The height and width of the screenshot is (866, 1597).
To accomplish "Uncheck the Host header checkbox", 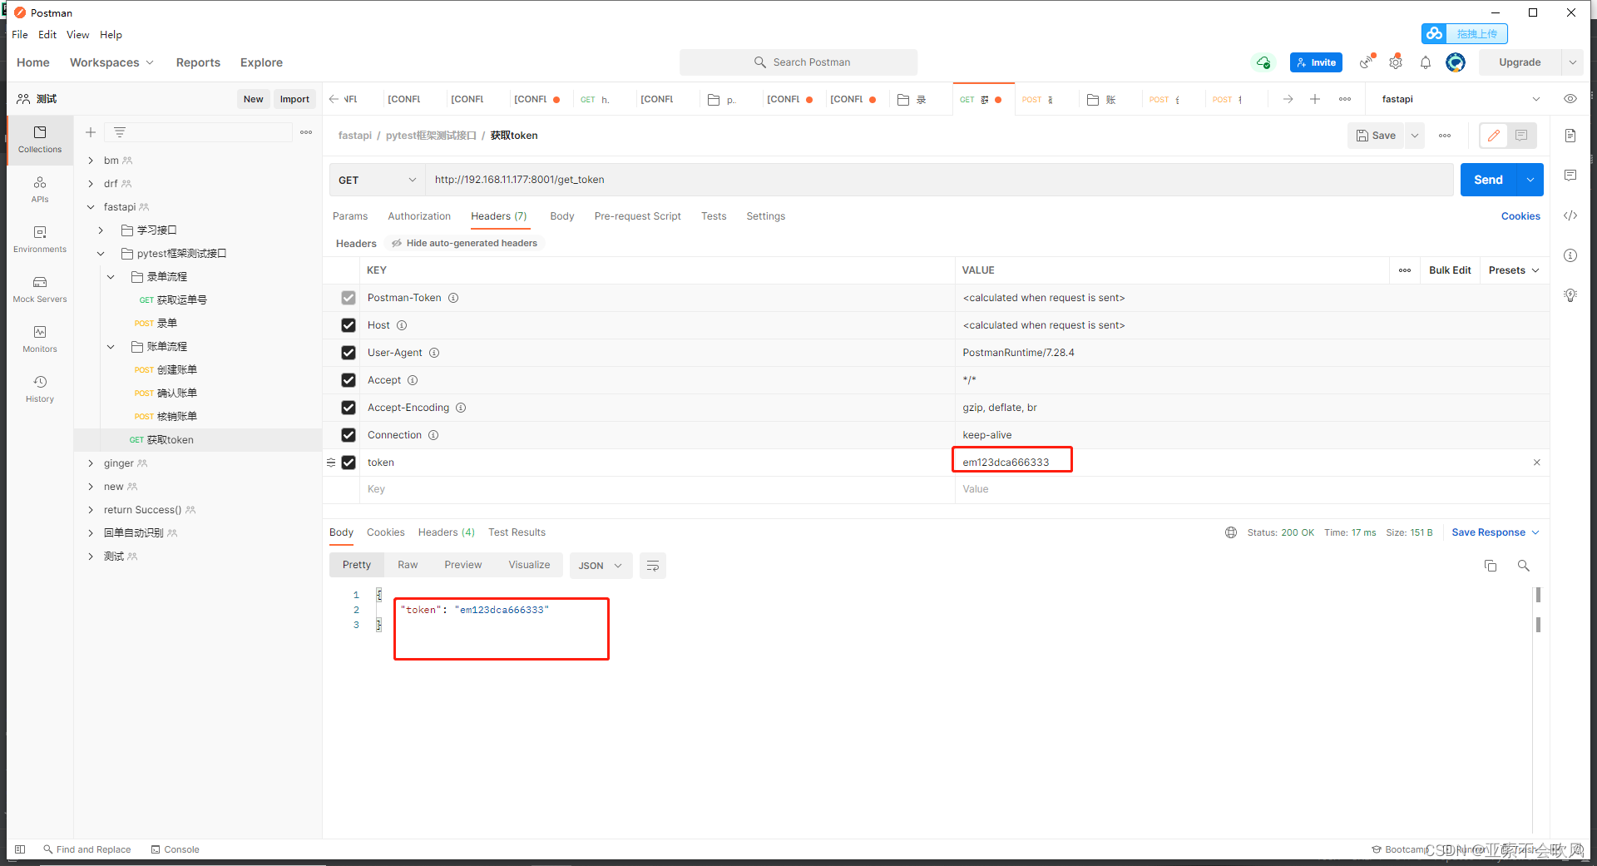I will tap(349, 325).
